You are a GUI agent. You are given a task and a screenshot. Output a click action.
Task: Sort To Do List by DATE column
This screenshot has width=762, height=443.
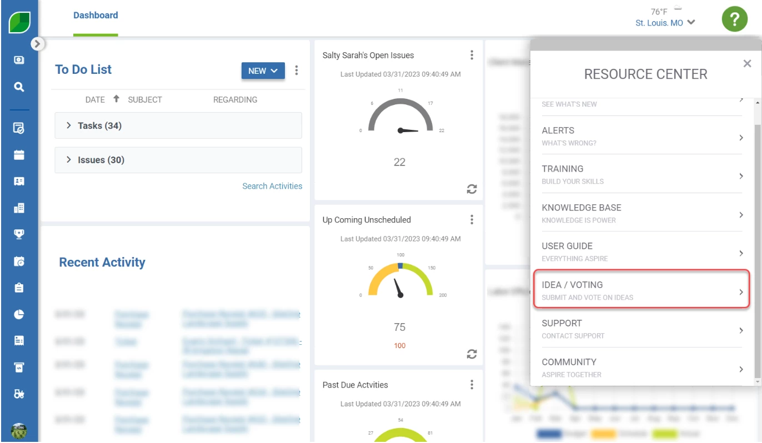(95, 100)
